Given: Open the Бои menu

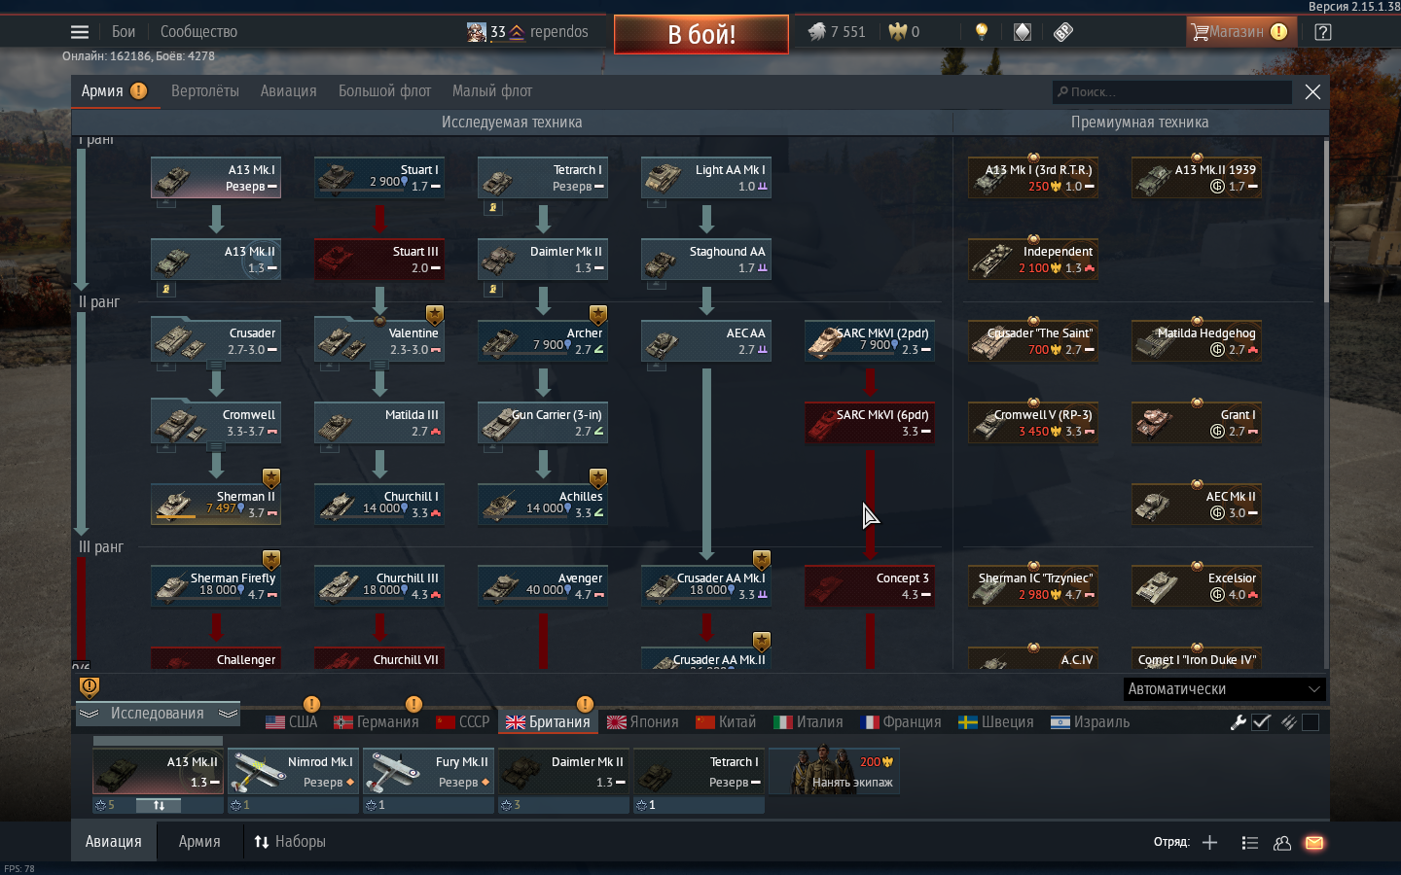Looking at the screenshot, I should pyautogui.click(x=124, y=32).
